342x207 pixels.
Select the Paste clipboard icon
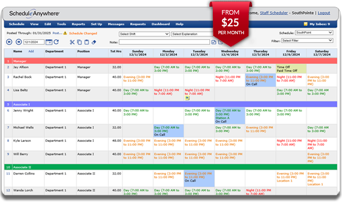(86, 42)
